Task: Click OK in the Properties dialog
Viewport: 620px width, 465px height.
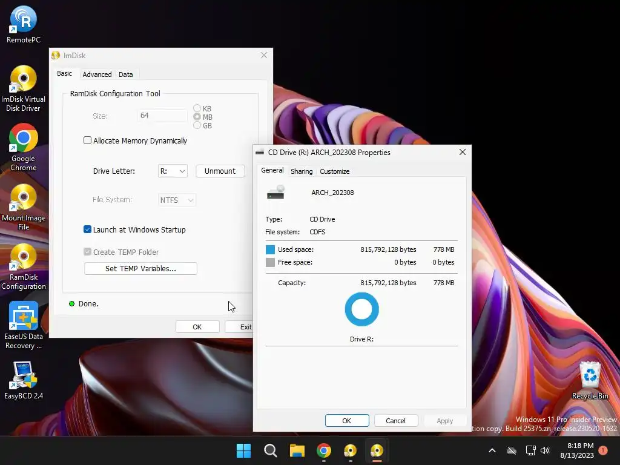Action: click(347, 421)
